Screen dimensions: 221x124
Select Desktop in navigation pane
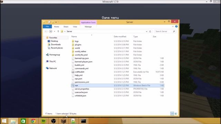click(55, 41)
